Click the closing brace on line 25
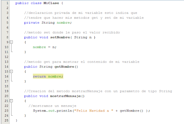The width and height of the screenshot is (184, 124). tap(16, 121)
